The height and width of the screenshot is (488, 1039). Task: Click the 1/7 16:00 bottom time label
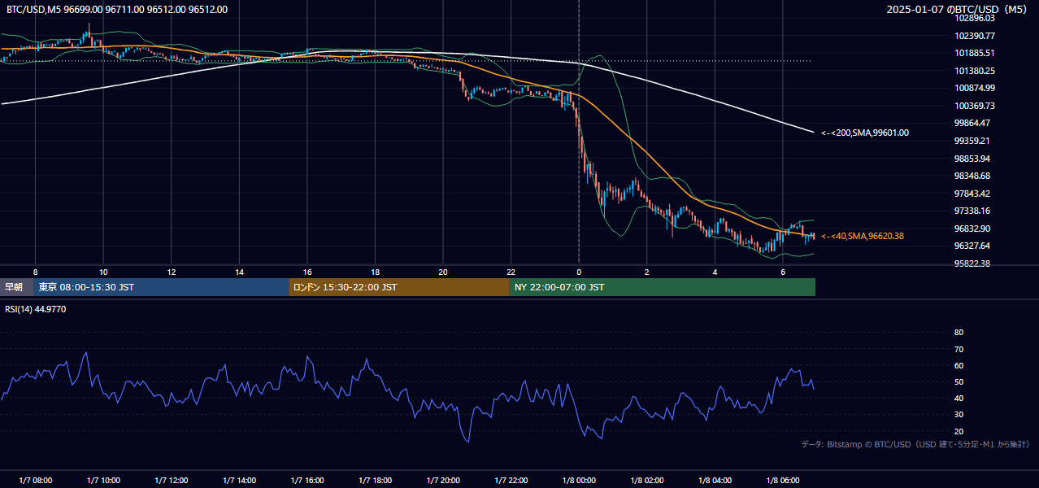tap(307, 481)
